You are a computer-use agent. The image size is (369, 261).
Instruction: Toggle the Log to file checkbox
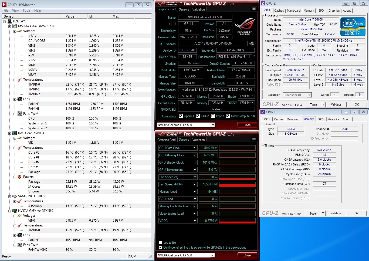161,242
